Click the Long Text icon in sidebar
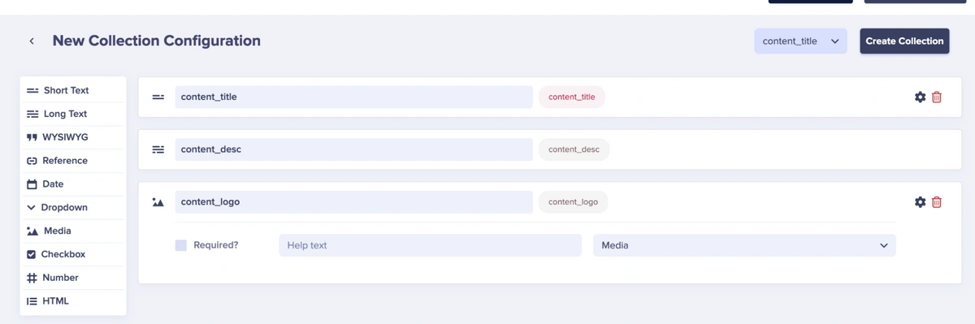This screenshot has width=975, height=324. click(x=32, y=114)
